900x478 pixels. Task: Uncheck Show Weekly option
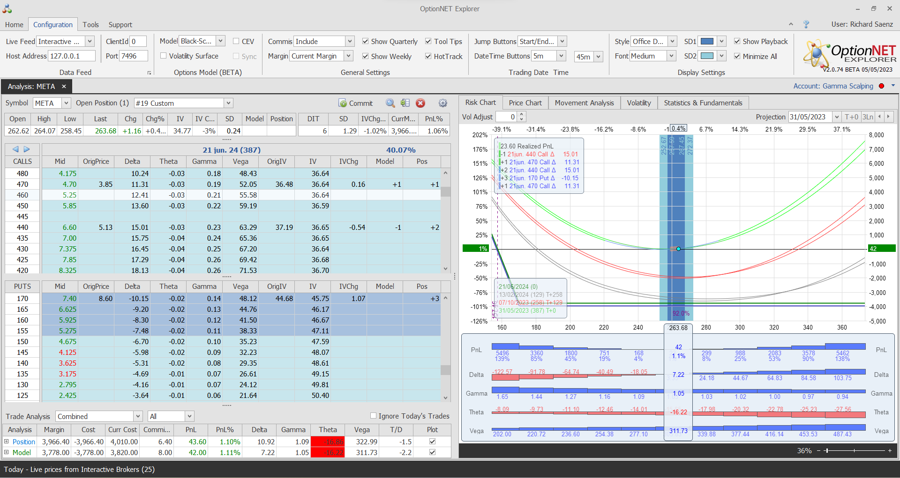click(x=366, y=56)
